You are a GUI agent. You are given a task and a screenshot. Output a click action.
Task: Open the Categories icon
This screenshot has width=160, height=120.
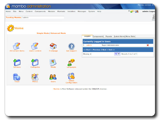[35, 62]
